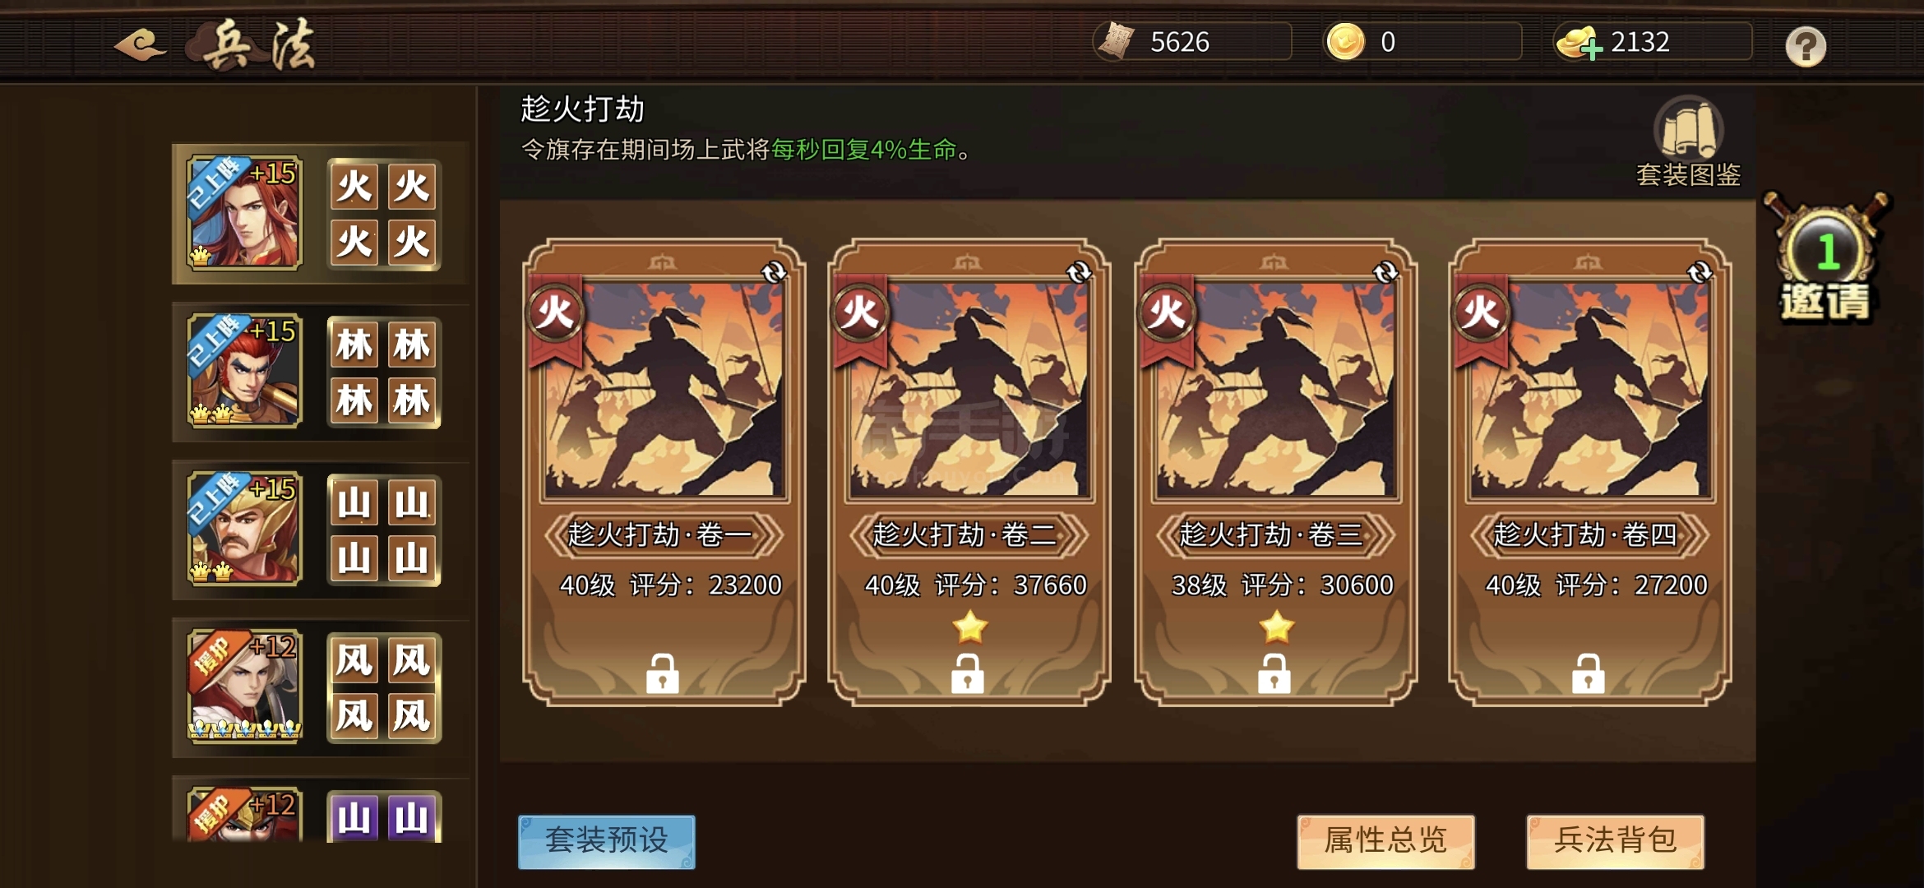Toggle the lock on 趁火打劫·卷二 card
This screenshot has width=1924, height=888.
(968, 673)
